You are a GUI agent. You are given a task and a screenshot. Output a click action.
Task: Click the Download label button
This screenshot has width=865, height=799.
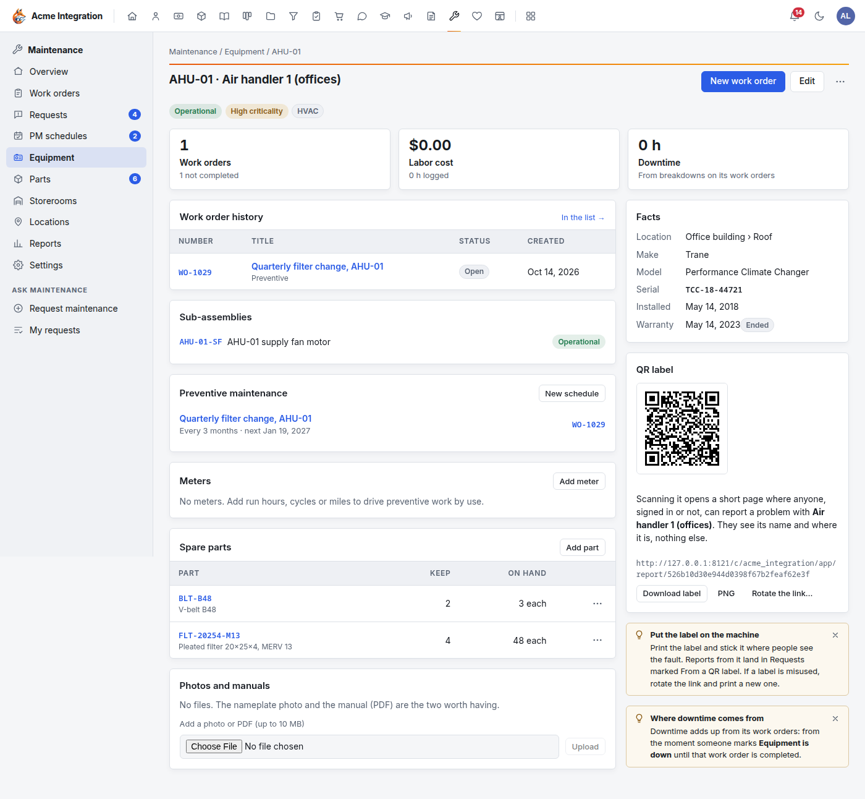coord(672,594)
